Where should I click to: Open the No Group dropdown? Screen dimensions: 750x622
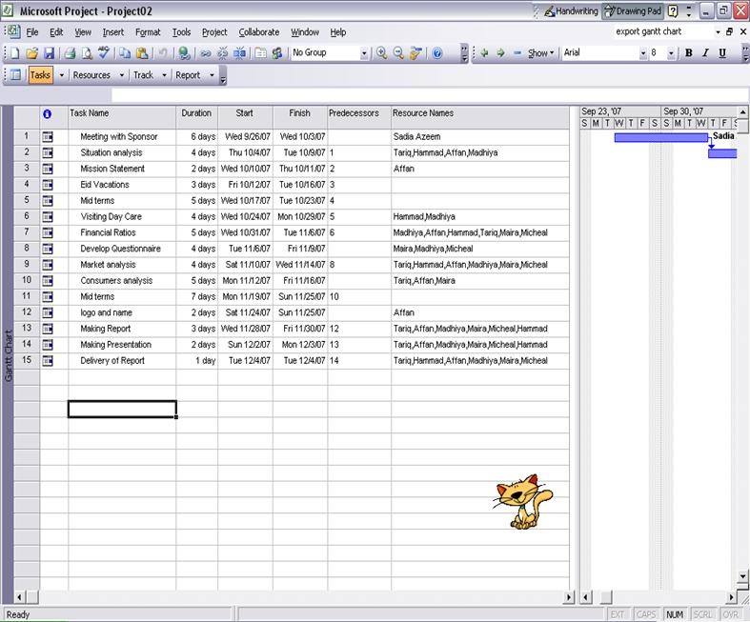pos(364,53)
